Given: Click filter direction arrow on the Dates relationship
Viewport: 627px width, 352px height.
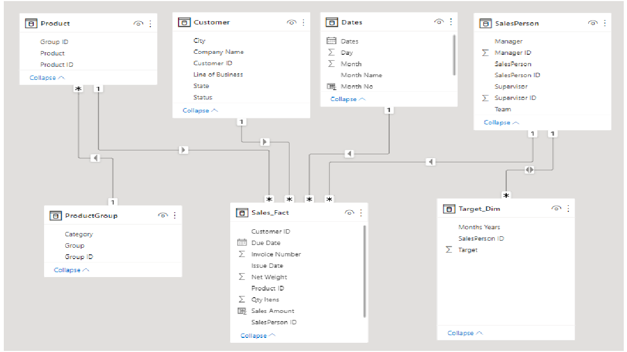Looking at the screenshot, I should (349, 154).
